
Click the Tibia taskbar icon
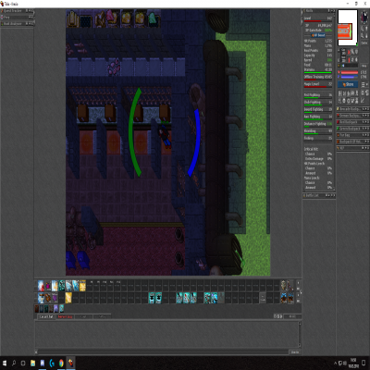click(70, 363)
